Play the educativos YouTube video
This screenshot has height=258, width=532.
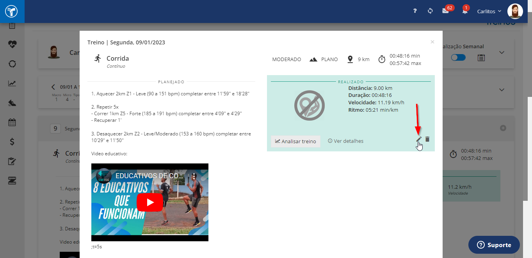[x=150, y=202]
